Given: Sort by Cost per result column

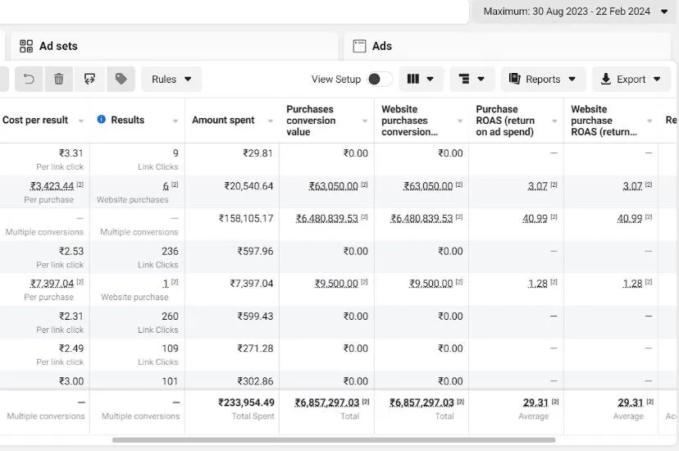Looking at the screenshot, I should (x=35, y=120).
